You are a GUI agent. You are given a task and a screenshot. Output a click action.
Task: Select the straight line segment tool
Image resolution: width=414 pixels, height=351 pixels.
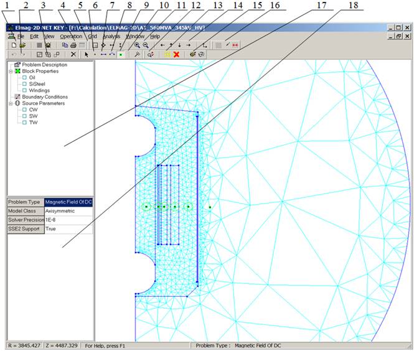pyautogui.click(x=103, y=54)
